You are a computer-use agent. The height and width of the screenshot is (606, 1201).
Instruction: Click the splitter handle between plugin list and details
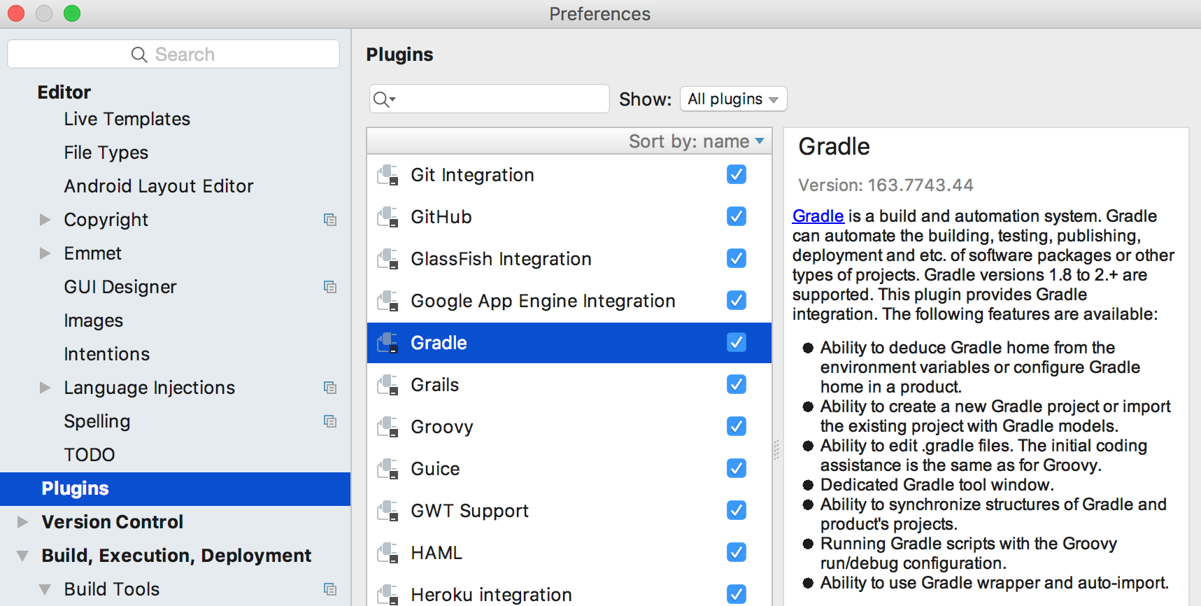pyautogui.click(x=776, y=450)
